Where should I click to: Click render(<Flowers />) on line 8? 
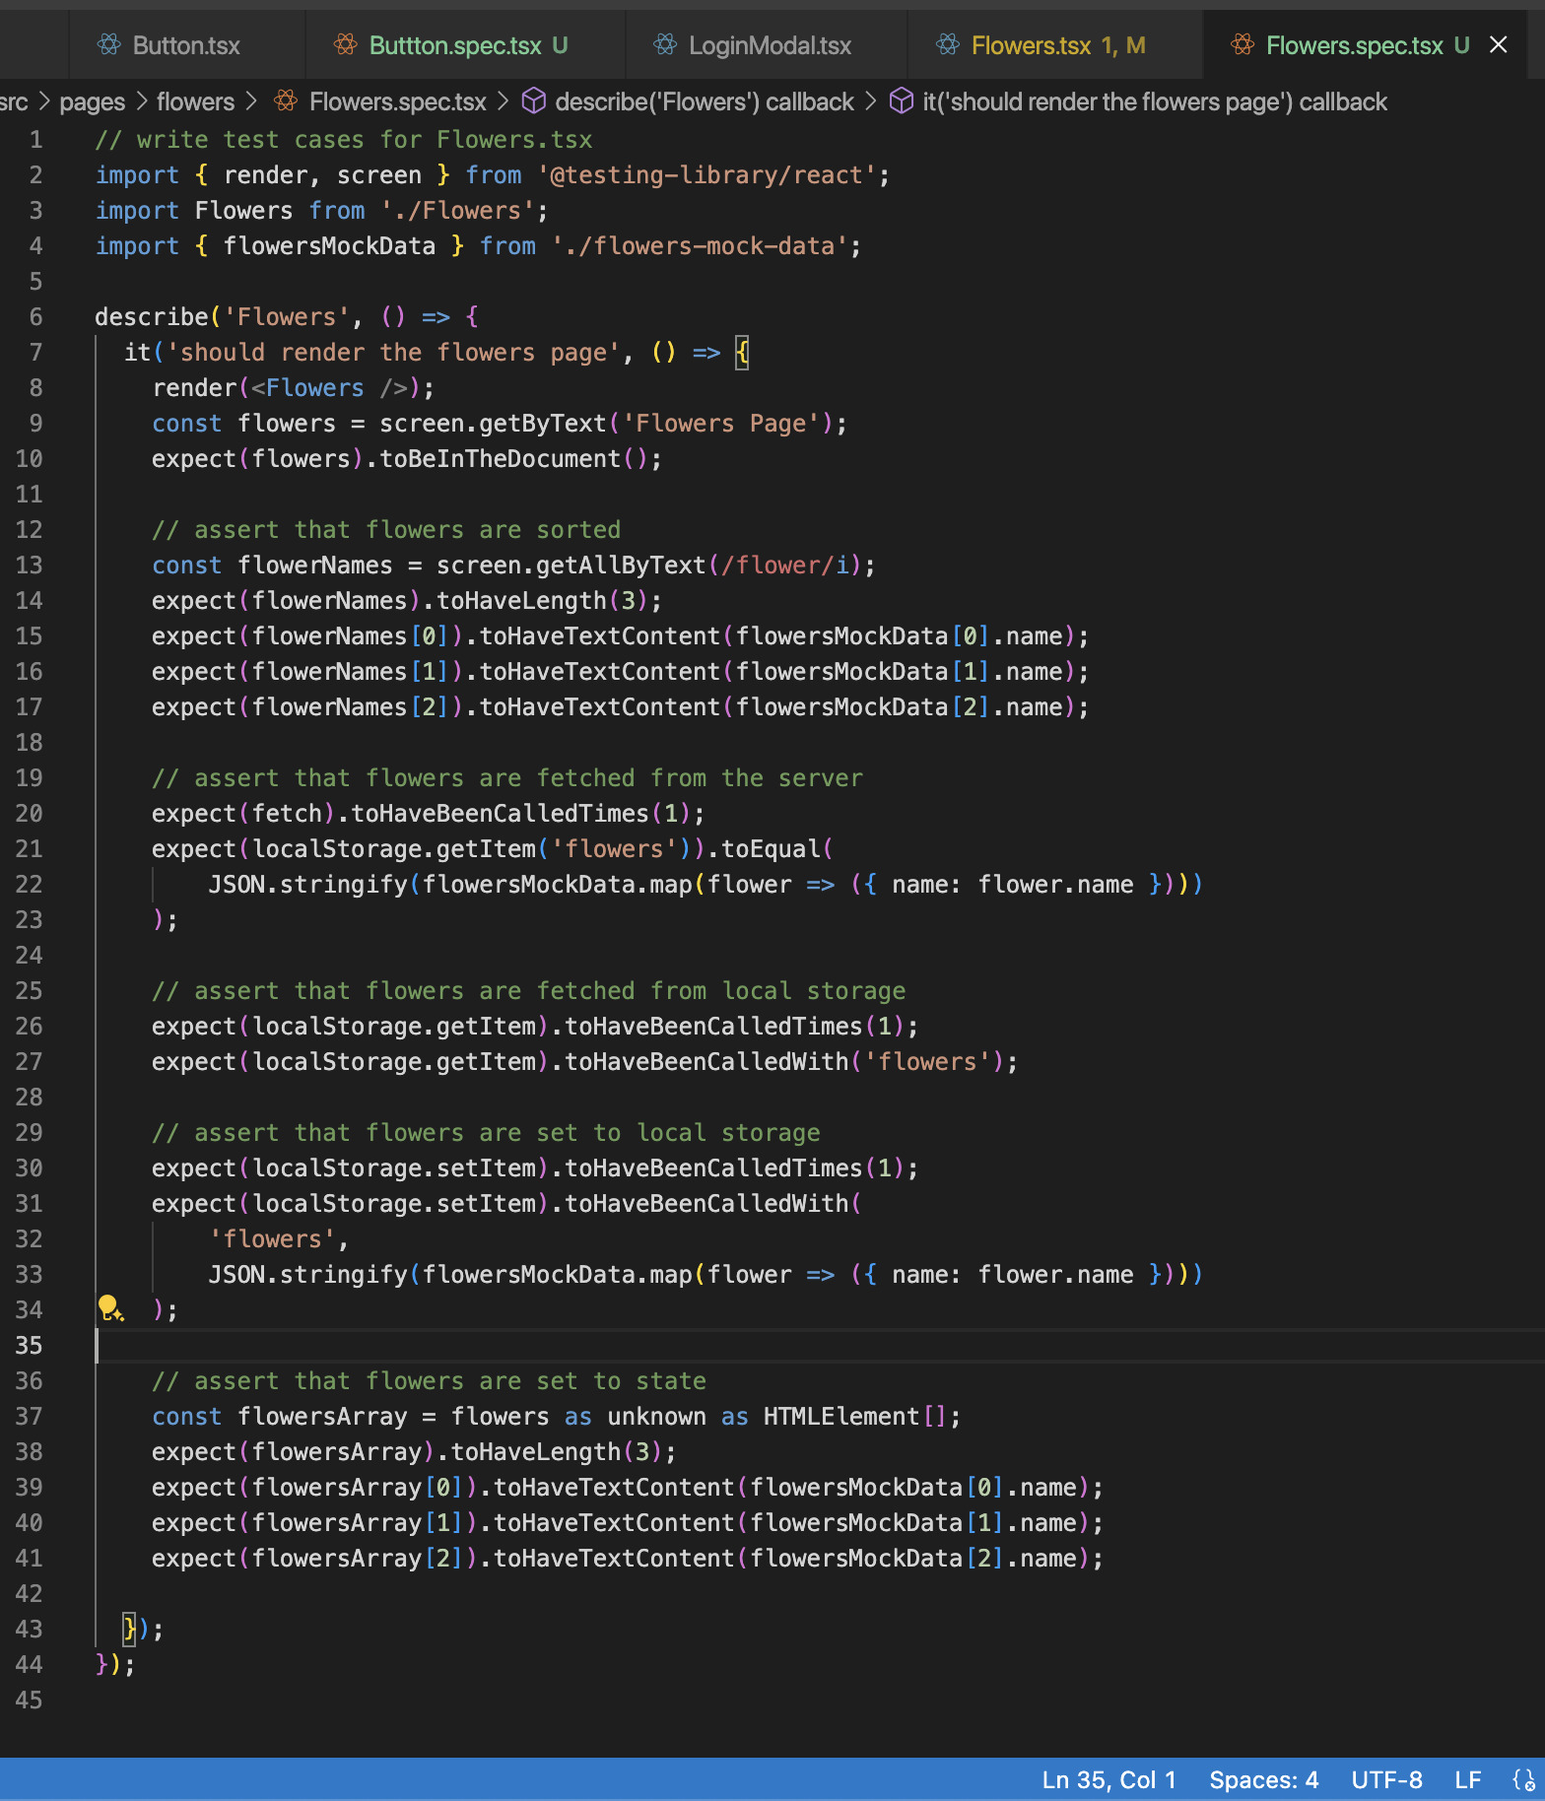tap(287, 387)
